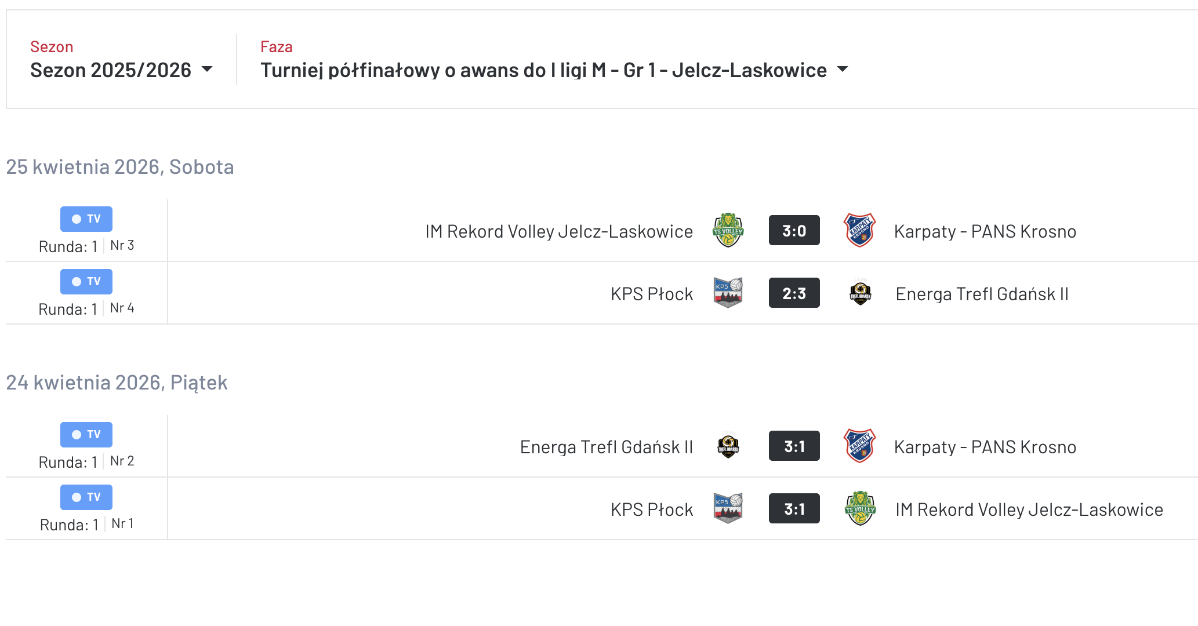Open the Sezon 2025/2026 dropdown
Viewport: 1198px width, 626px height.
(121, 70)
